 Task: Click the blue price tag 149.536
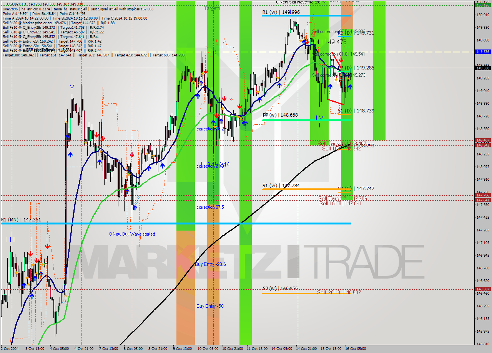[x=482, y=51]
